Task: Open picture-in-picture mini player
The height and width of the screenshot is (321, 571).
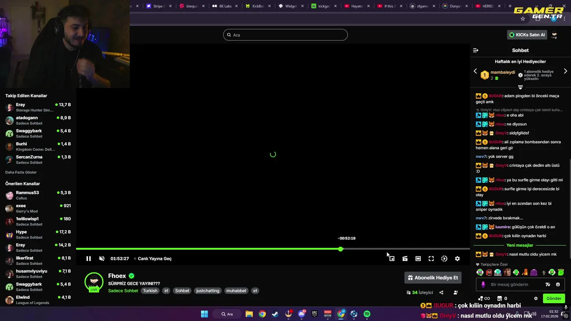Action: pyautogui.click(x=392, y=259)
